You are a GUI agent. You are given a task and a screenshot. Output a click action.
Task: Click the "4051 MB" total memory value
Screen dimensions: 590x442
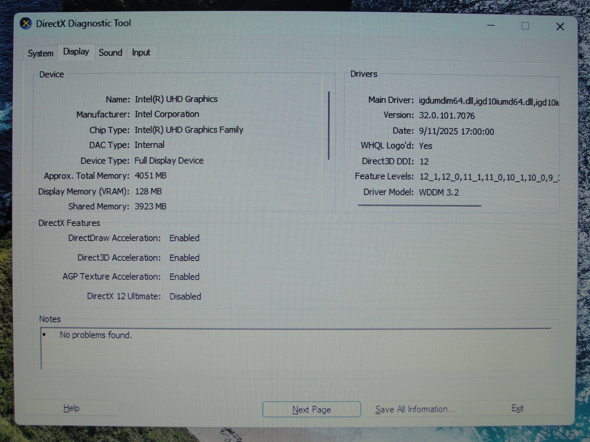tap(150, 176)
